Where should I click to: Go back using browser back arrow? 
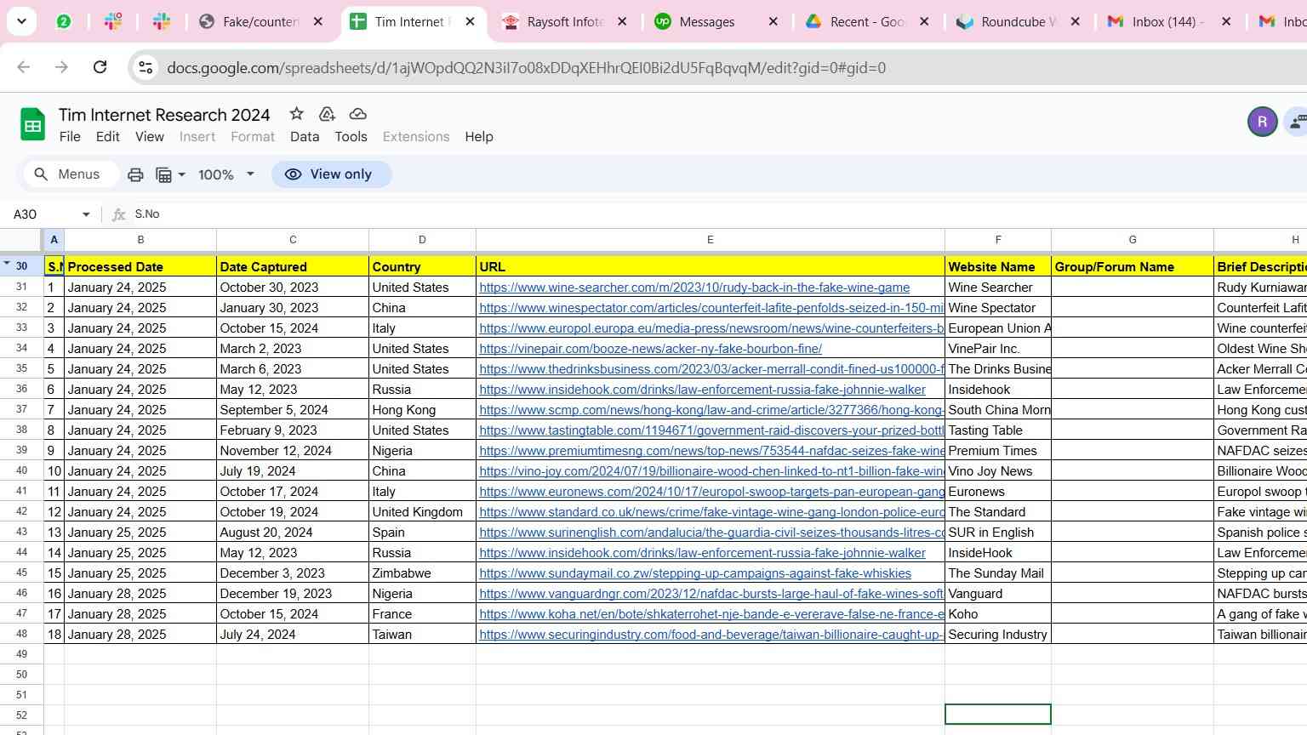click(x=24, y=67)
